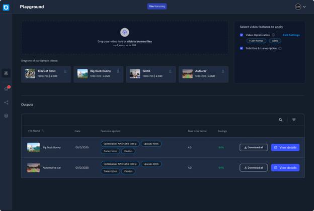The width and height of the screenshot is (314, 211).
Task: Uncheck the Video Optimization checkbox
Action: [x=242, y=35]
